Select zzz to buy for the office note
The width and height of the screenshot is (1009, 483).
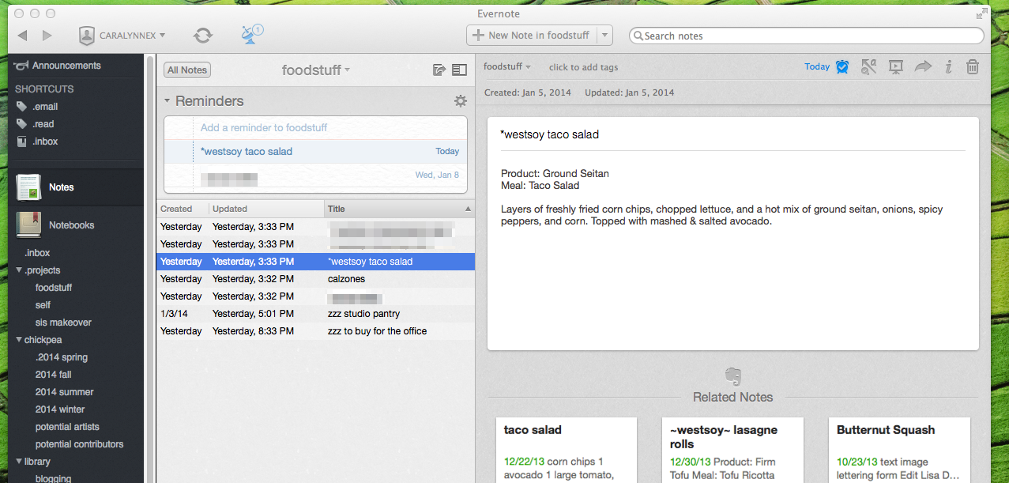coord(315,331)
